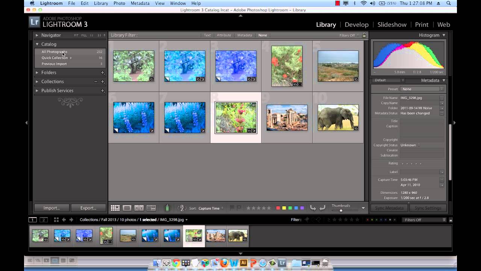Viewport: 481px width, 271px height.
Task: Open filmstrip Filters Off dropdown
Action: (x=424, y=220)
